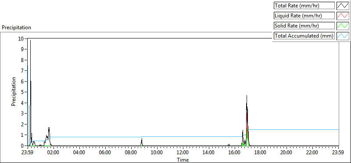
Task: Click the 5 value on Y axis
Action: tap(22, 92)
